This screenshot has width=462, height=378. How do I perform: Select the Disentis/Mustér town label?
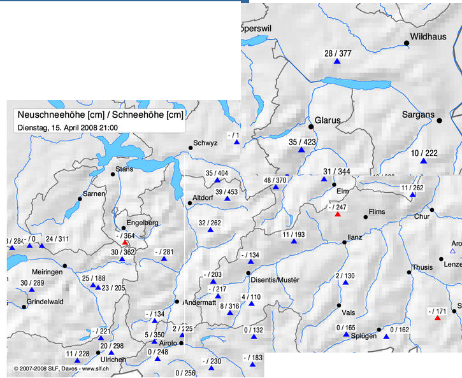(275, 280)
